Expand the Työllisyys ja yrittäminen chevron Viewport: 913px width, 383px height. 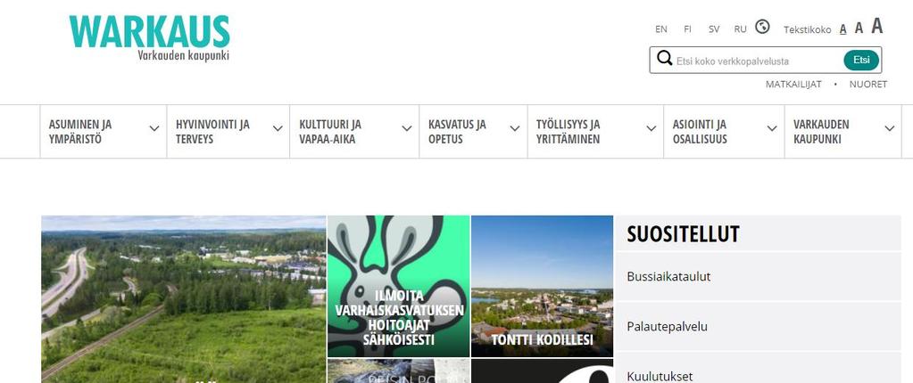[x=652, y=128]
